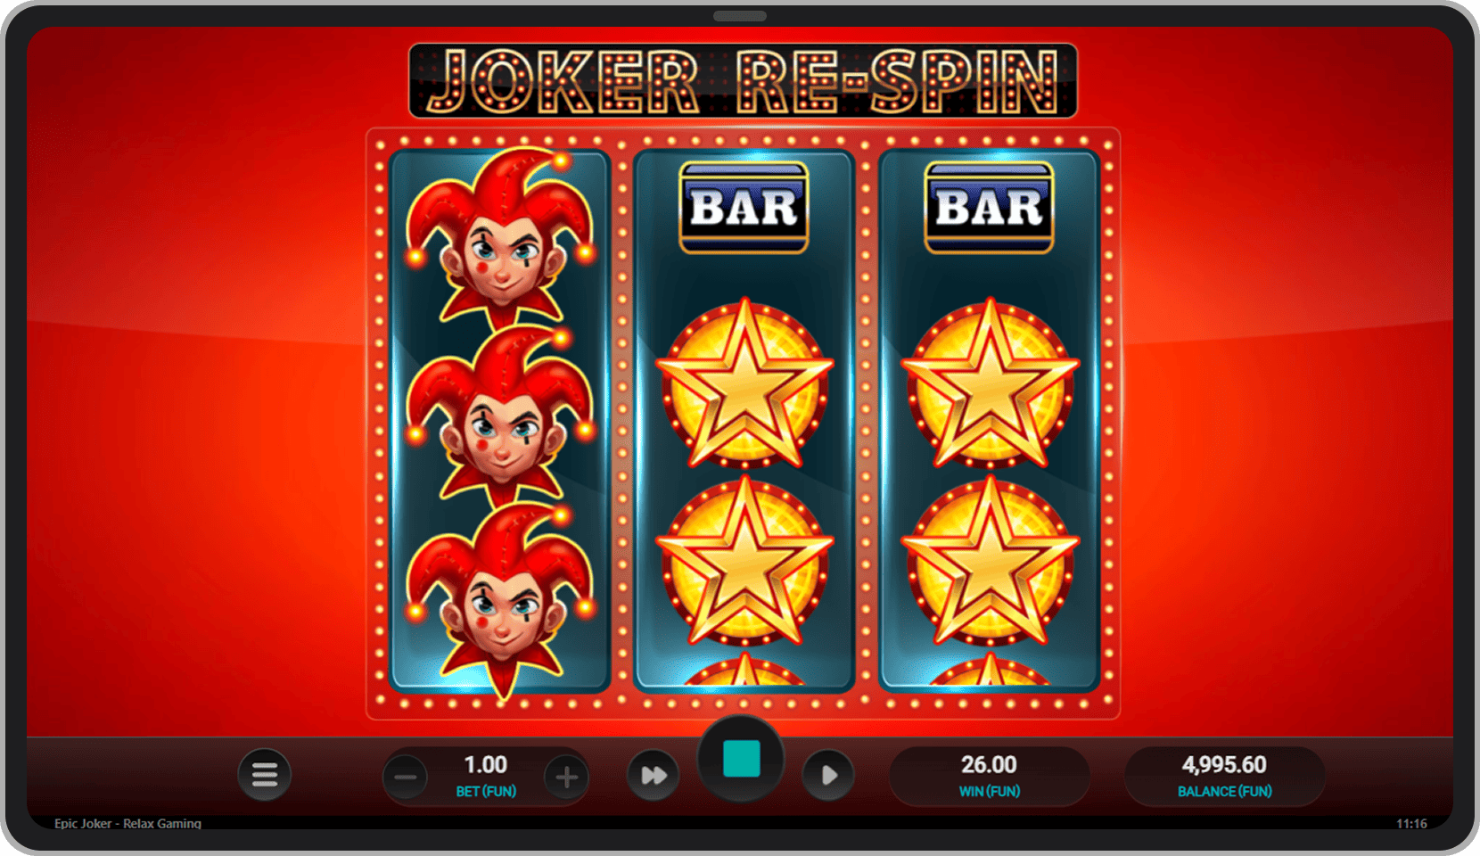This screenshot has height=856, width=1480.
Task: Click the lower gold star on third reel
Action: (x=990, y=562)
